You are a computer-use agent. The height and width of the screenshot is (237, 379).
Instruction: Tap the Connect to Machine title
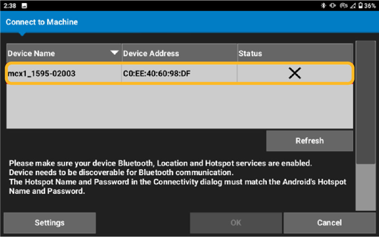pyautogui.click(x=42, y=22)
